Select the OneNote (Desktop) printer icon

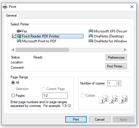tap(91, 36)
